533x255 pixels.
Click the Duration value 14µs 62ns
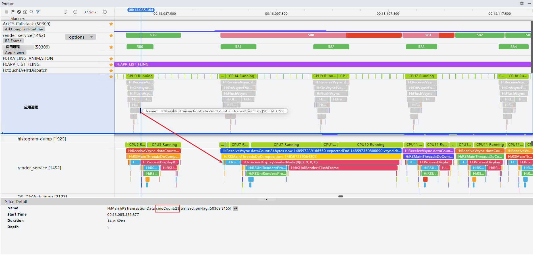pyautogui.click(x=116, y=221)
